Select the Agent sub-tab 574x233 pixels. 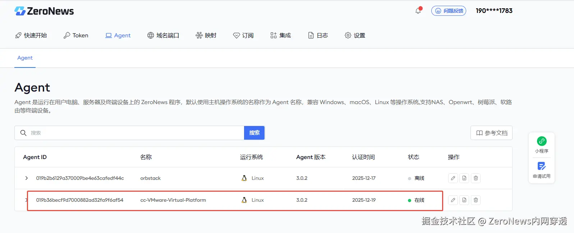click(x=25, y=58)
